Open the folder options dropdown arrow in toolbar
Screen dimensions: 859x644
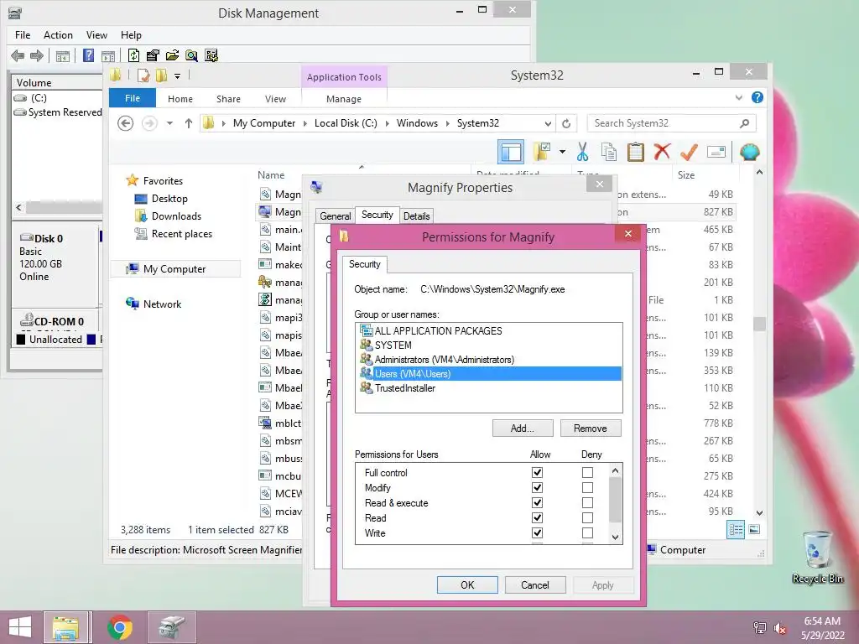tap(562, 152)
